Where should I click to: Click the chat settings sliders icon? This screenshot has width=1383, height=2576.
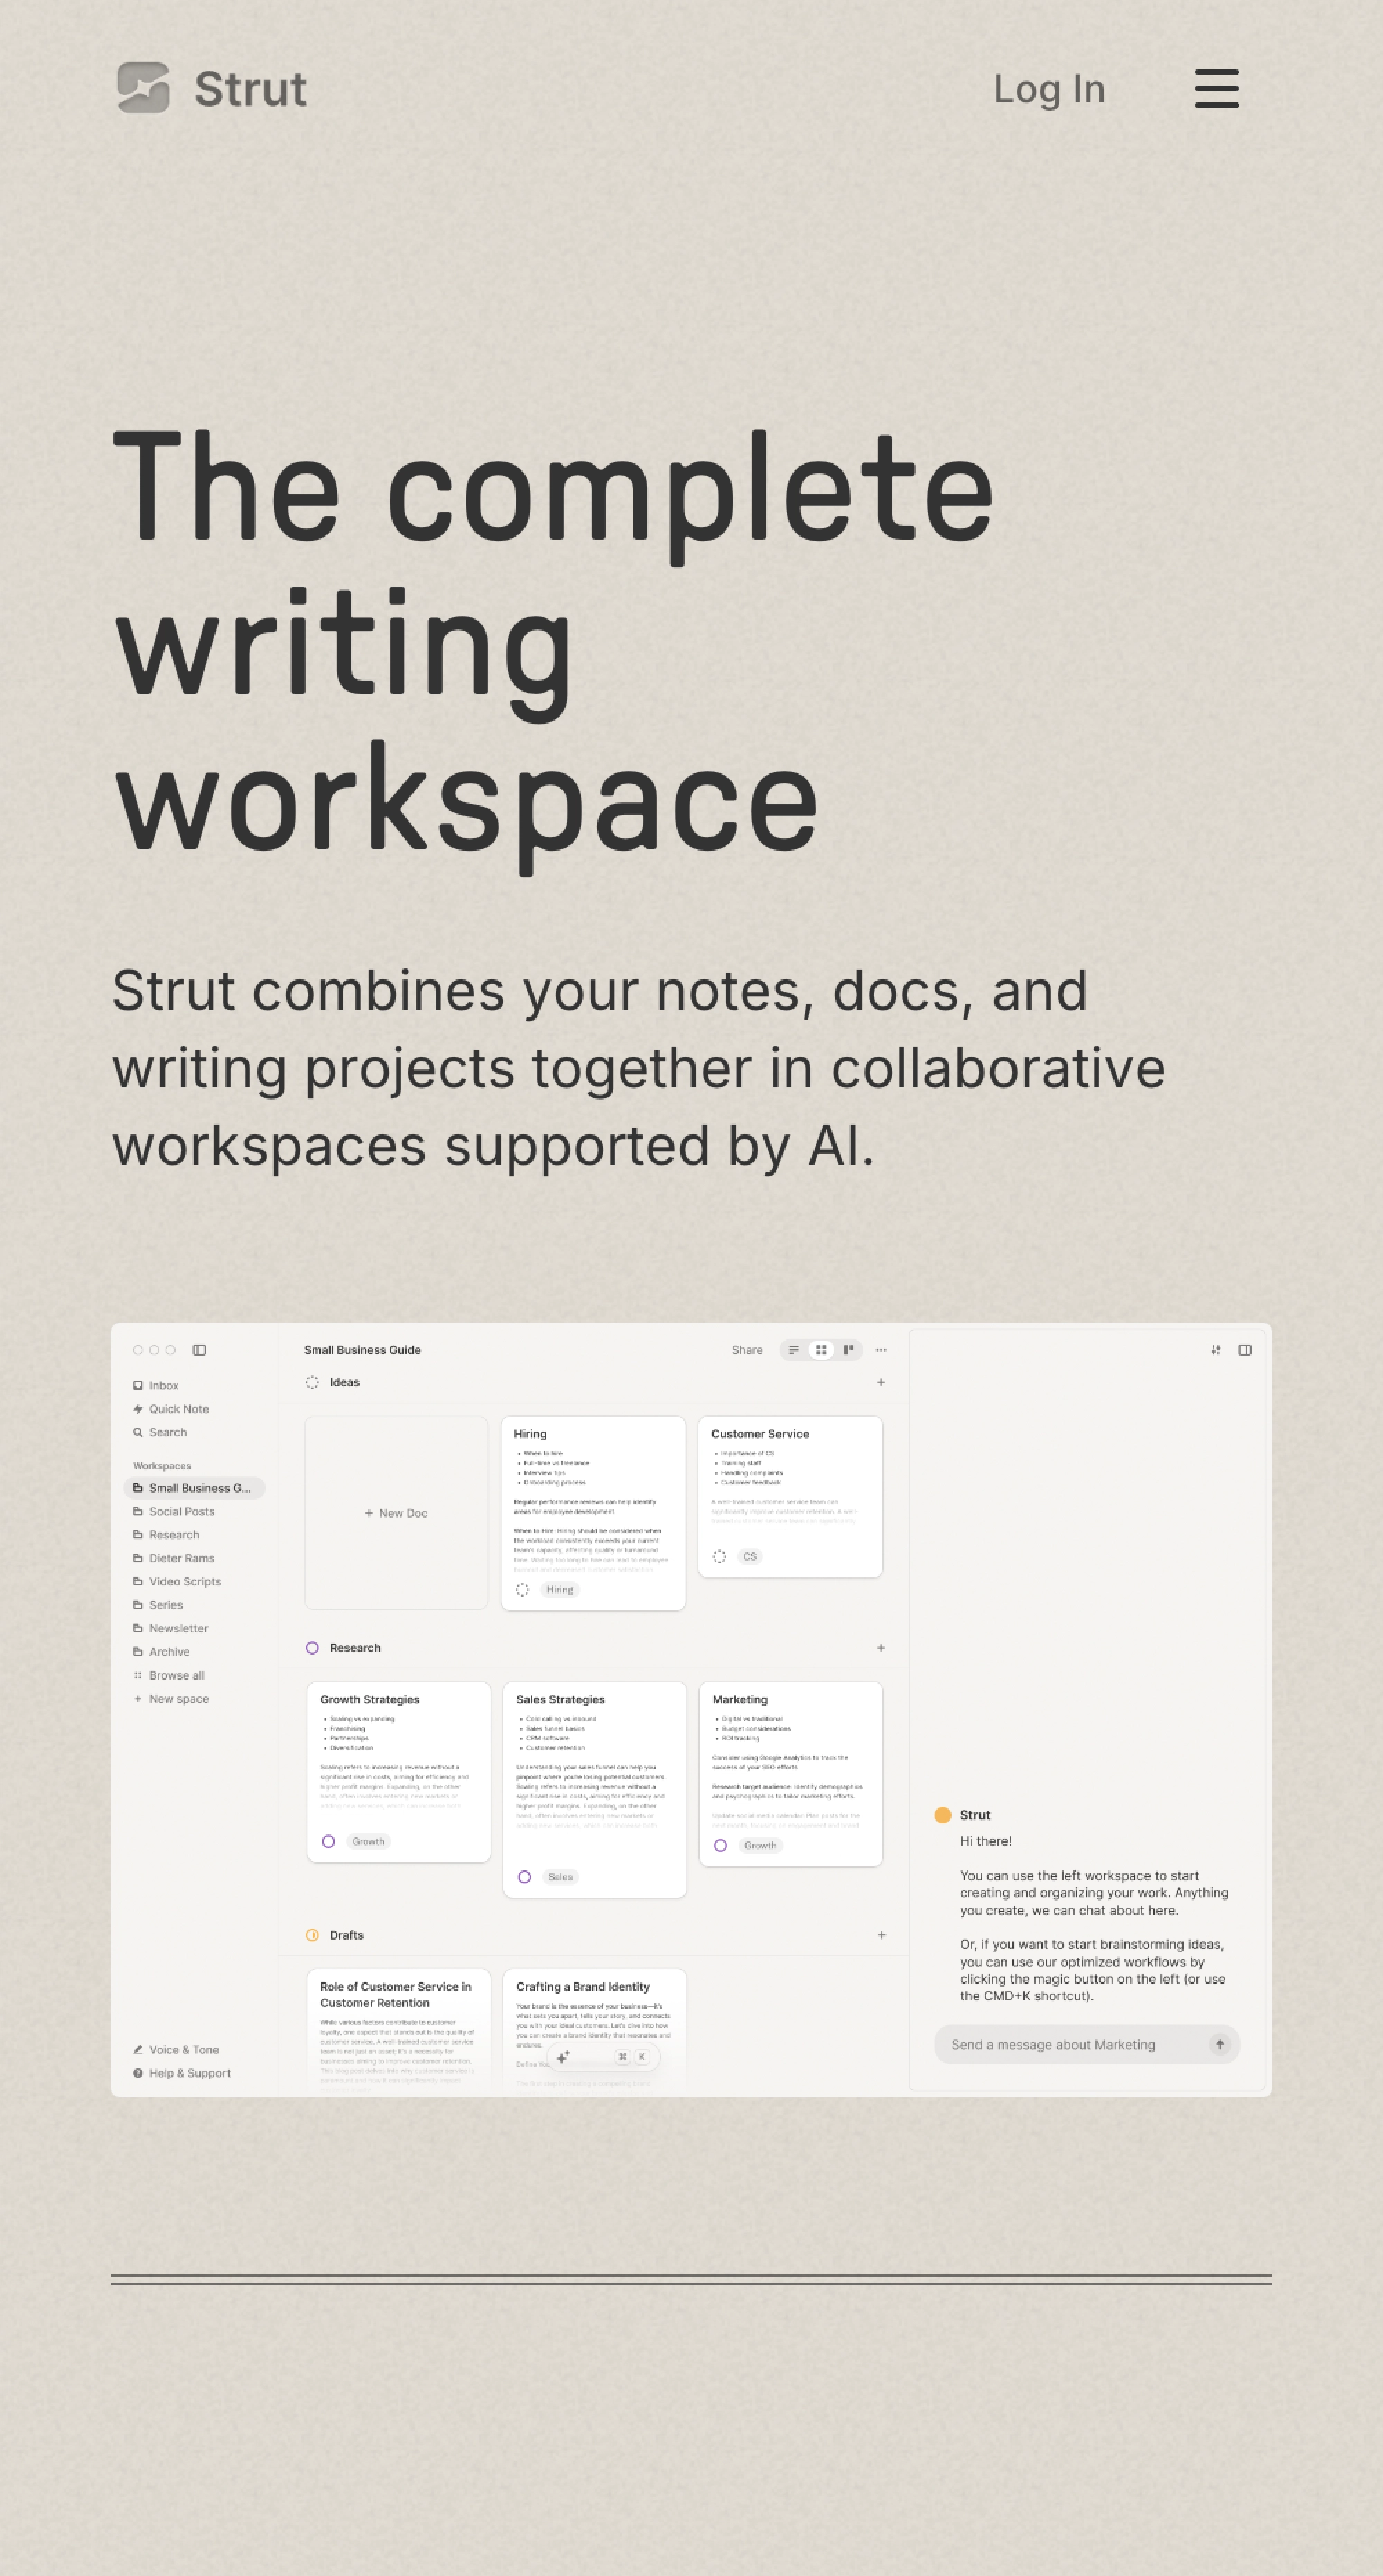1215,1350
